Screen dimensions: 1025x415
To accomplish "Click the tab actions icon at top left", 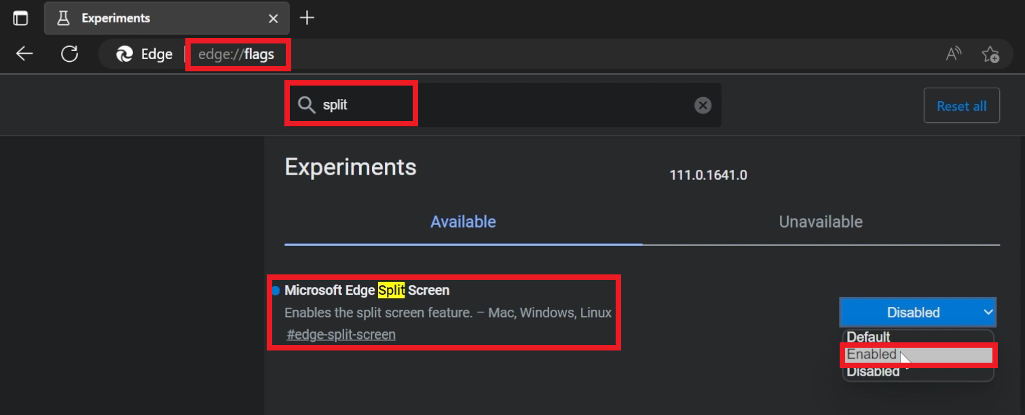I will 20,18.
